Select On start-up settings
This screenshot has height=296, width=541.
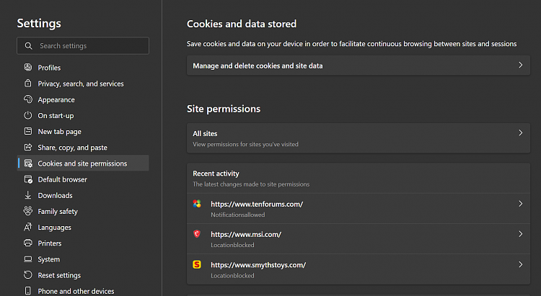click(x=83, y=115)
